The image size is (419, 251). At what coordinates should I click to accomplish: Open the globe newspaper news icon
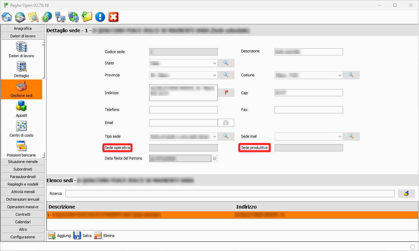click(20, 17)
